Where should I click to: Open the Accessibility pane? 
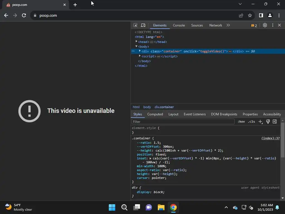(x=272, y=114)
